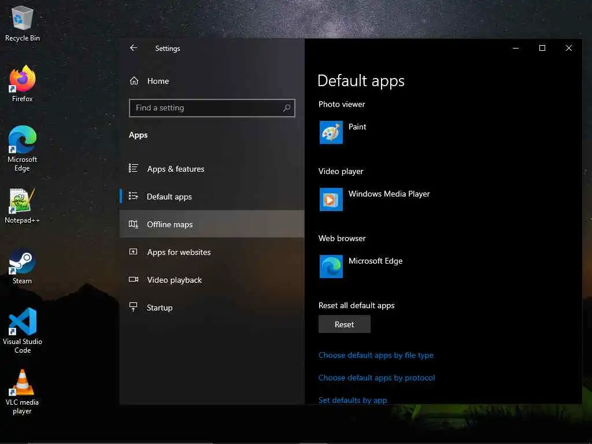Click the Offline maps map icon
The height and width of the screenshot is (444, 592).
tap(134, 224)
